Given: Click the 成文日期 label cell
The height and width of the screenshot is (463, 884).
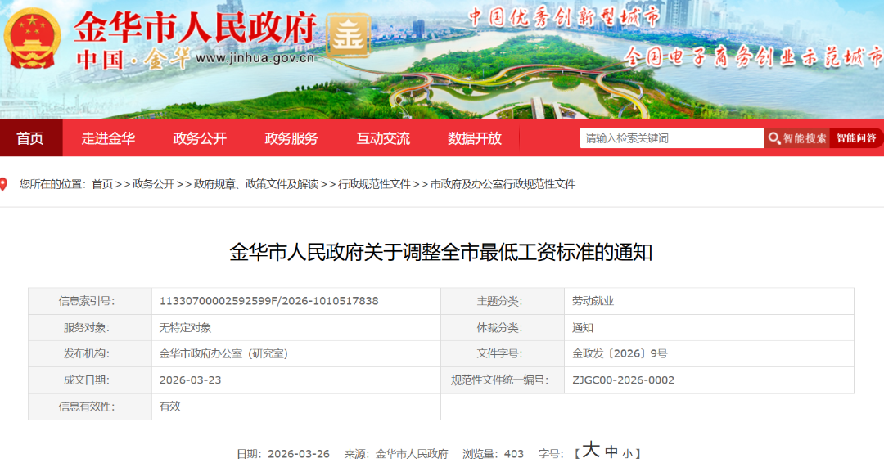Looking at the screenshot, I should pyautogui.click(x=90, y=380).
